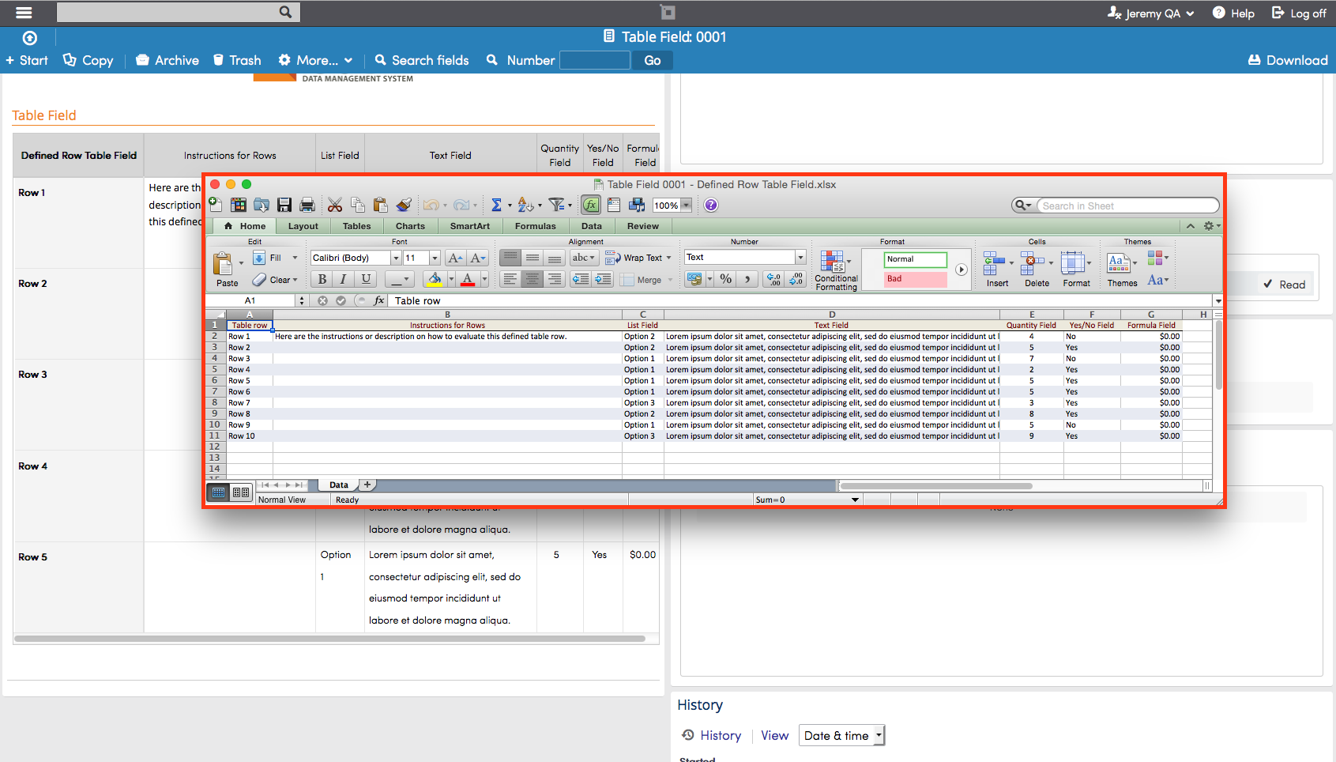Image resolution: width=1336 pixels, height=762 pixels.
Task: Select the Data sheet tab at bottom
Action: (338, 485)
